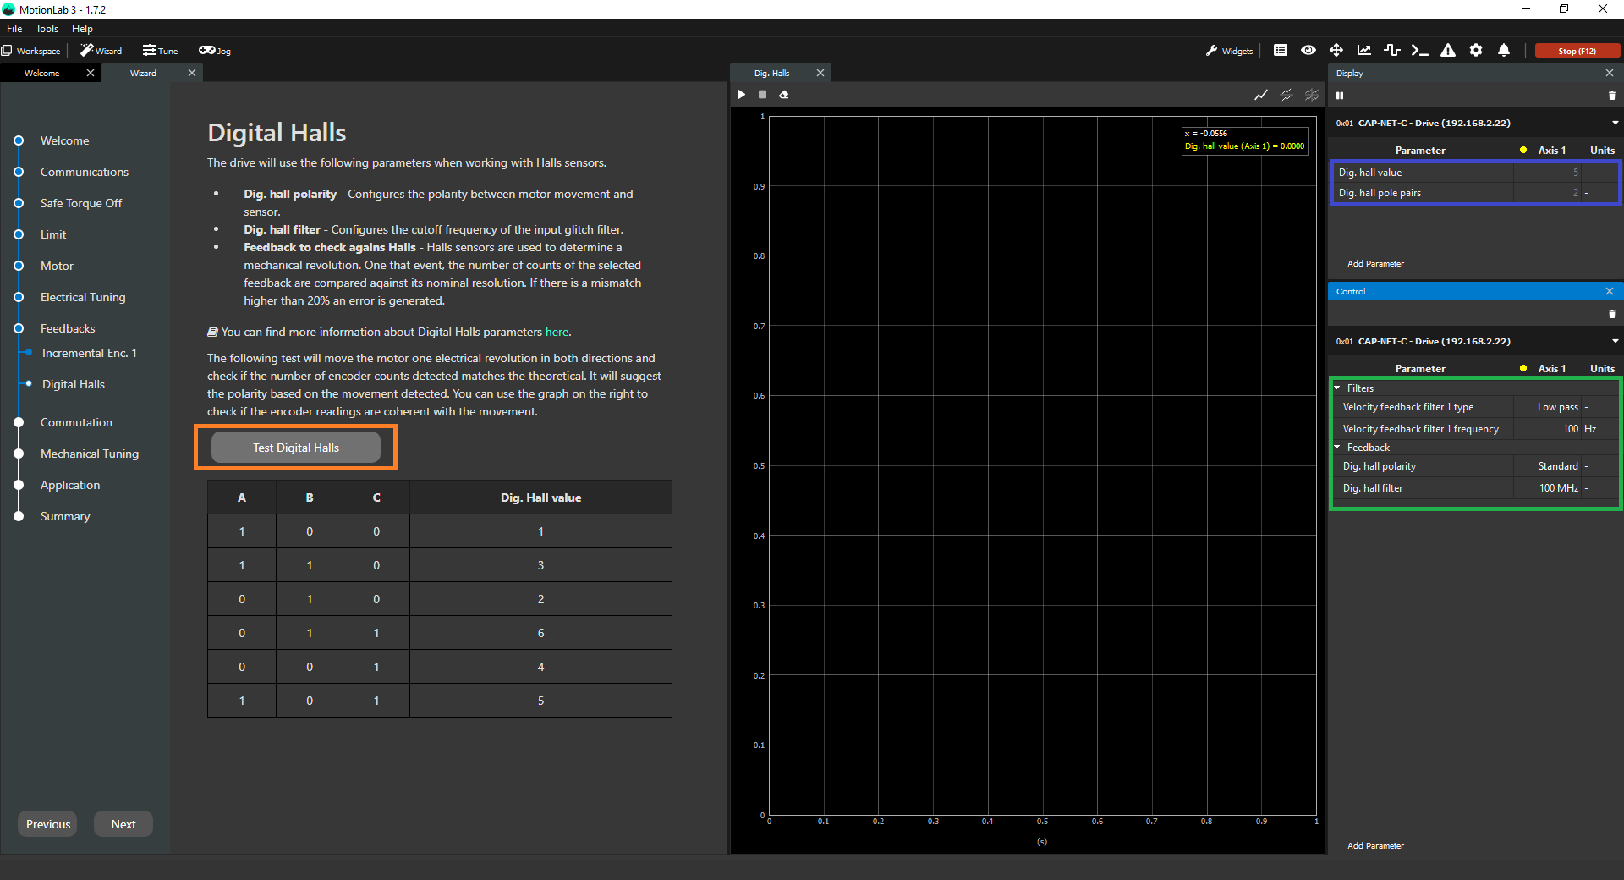The height and width of the screenshot is (880, 1624).
Task: Click the Test Digital Halls button
Action: [x=296, y=448]
